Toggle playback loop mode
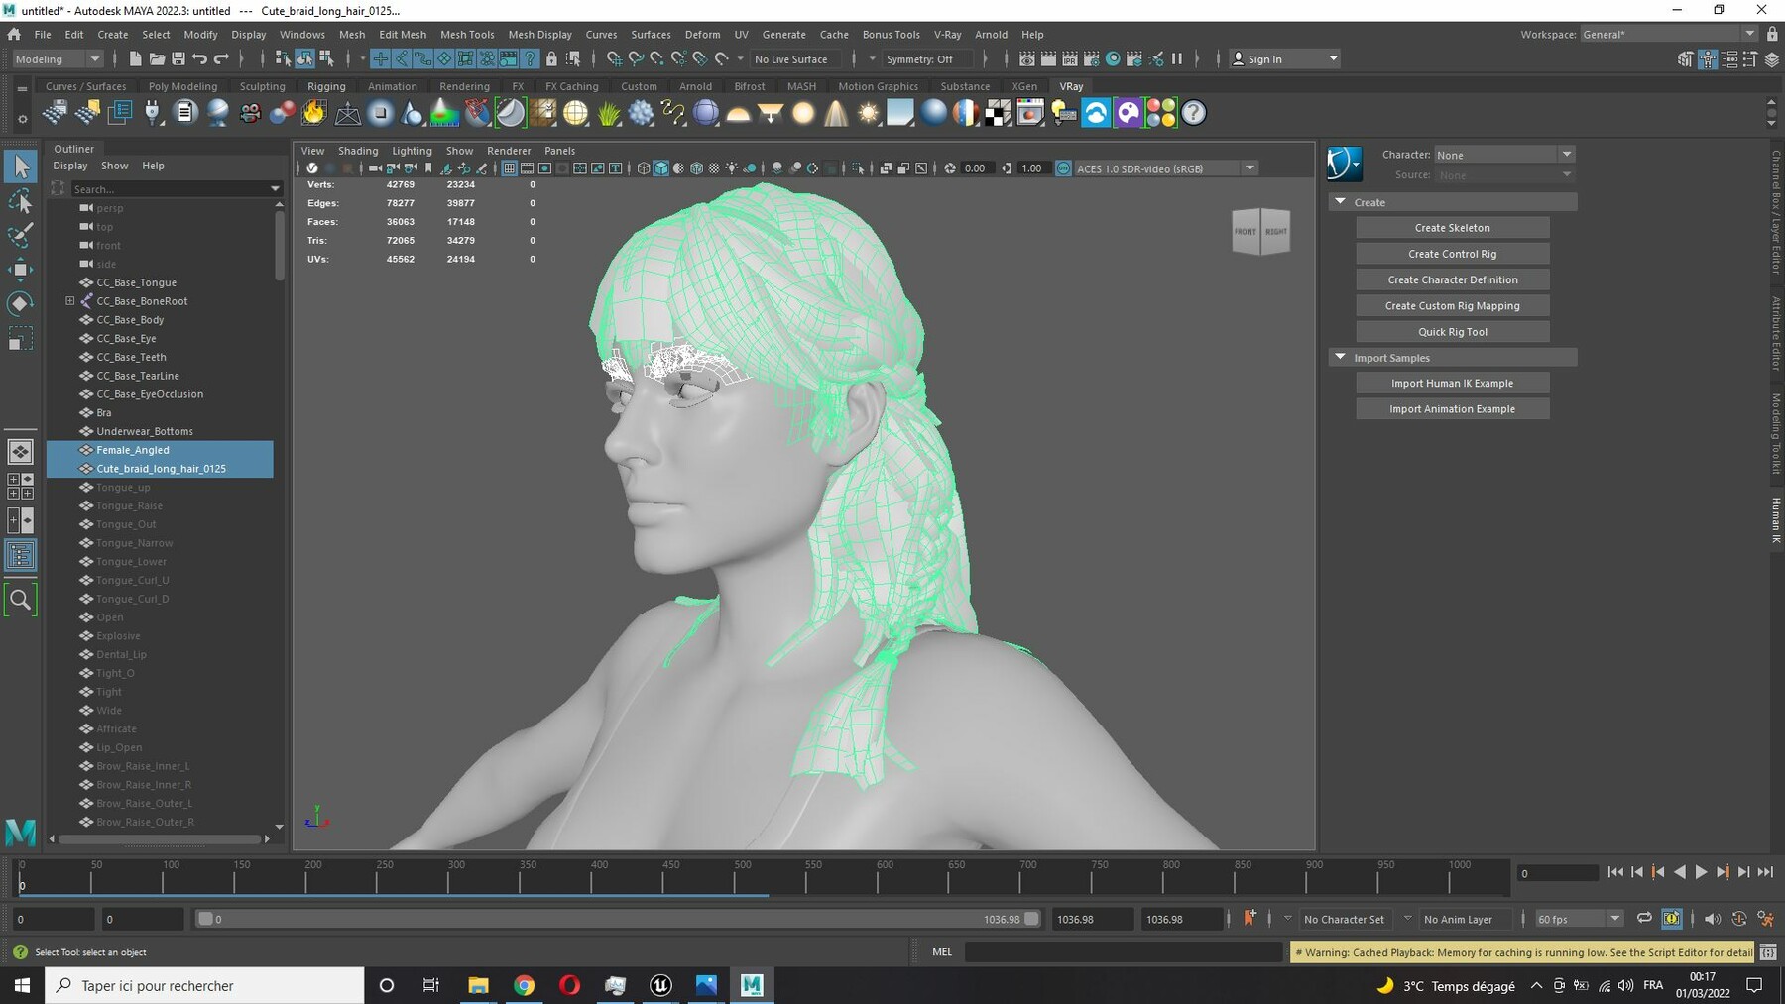Image resolution: width=1785 pixels, height=1004 pixels. pyautogui.click(x=1644, y=919)
